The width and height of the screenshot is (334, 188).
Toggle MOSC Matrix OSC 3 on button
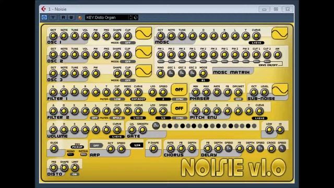193,73
